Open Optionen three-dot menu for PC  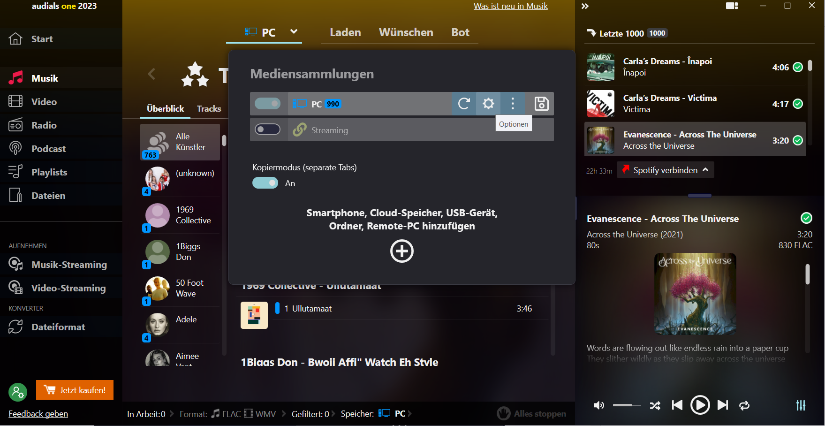coord(513,104)
